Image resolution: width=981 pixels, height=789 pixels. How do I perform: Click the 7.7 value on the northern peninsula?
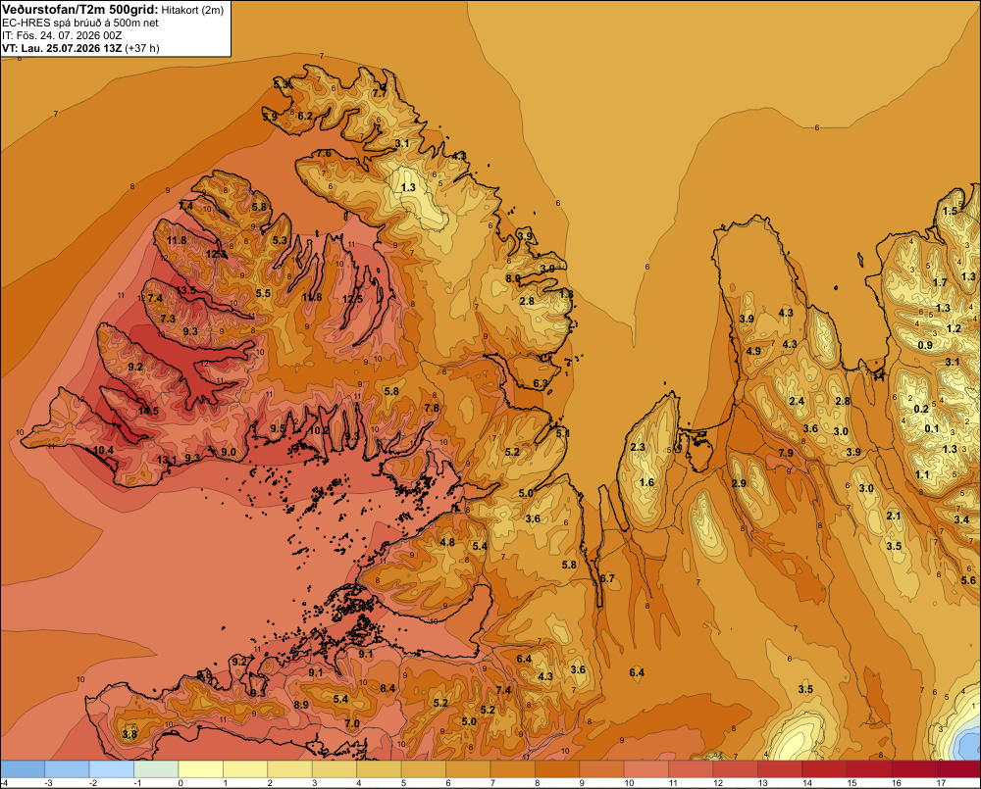click(380, 93)
